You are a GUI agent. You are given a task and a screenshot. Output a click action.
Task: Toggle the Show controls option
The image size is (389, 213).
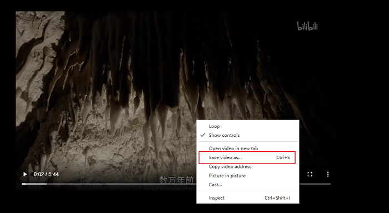[248, 135]
